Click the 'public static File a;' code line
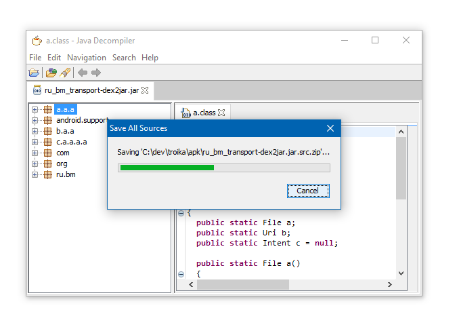The height and width of the screenshot is (329, 459). click(245, 223)
